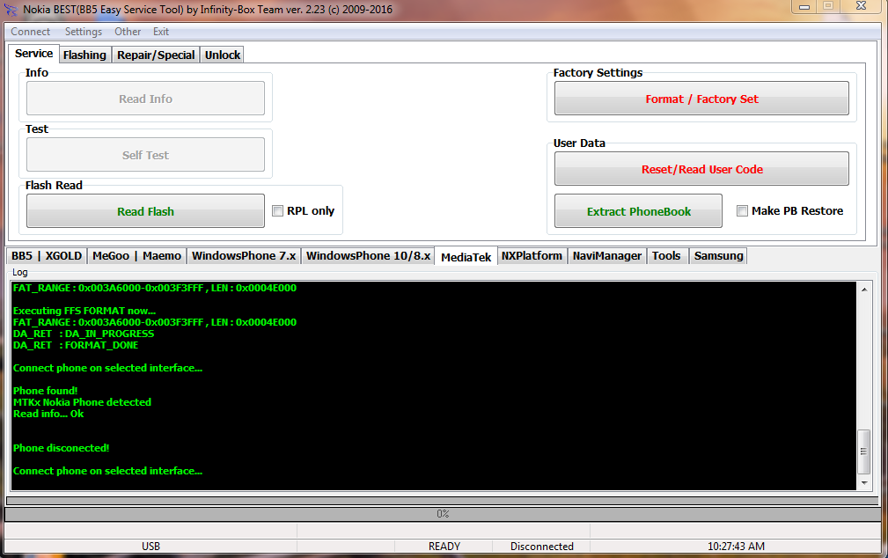The width and height of the screenshot is (888, 558).
Task: Enable the RPL only checkbox
Action: point(277,210)
